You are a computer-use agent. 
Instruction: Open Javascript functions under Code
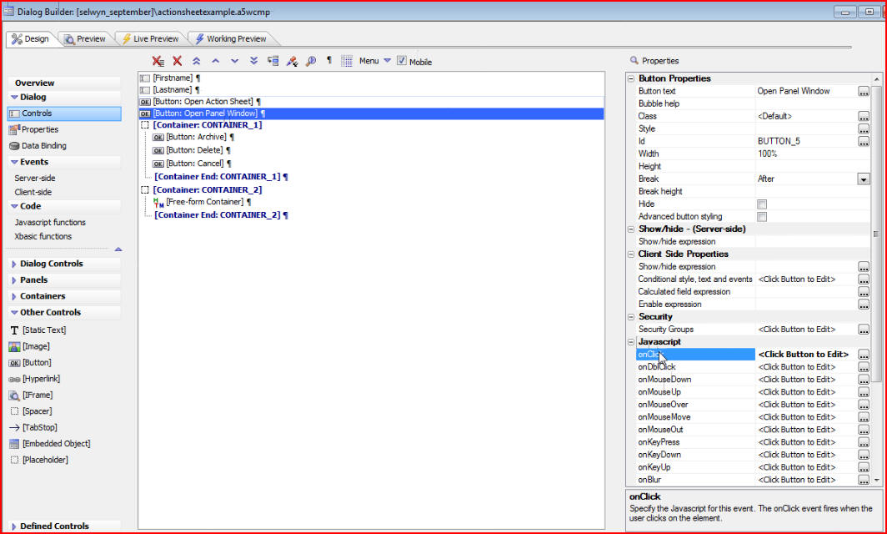pos(50,223)
